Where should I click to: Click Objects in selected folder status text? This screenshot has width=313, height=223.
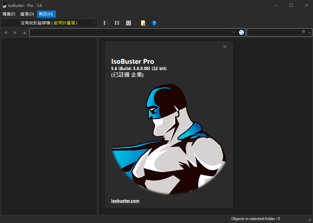point(255,219)
